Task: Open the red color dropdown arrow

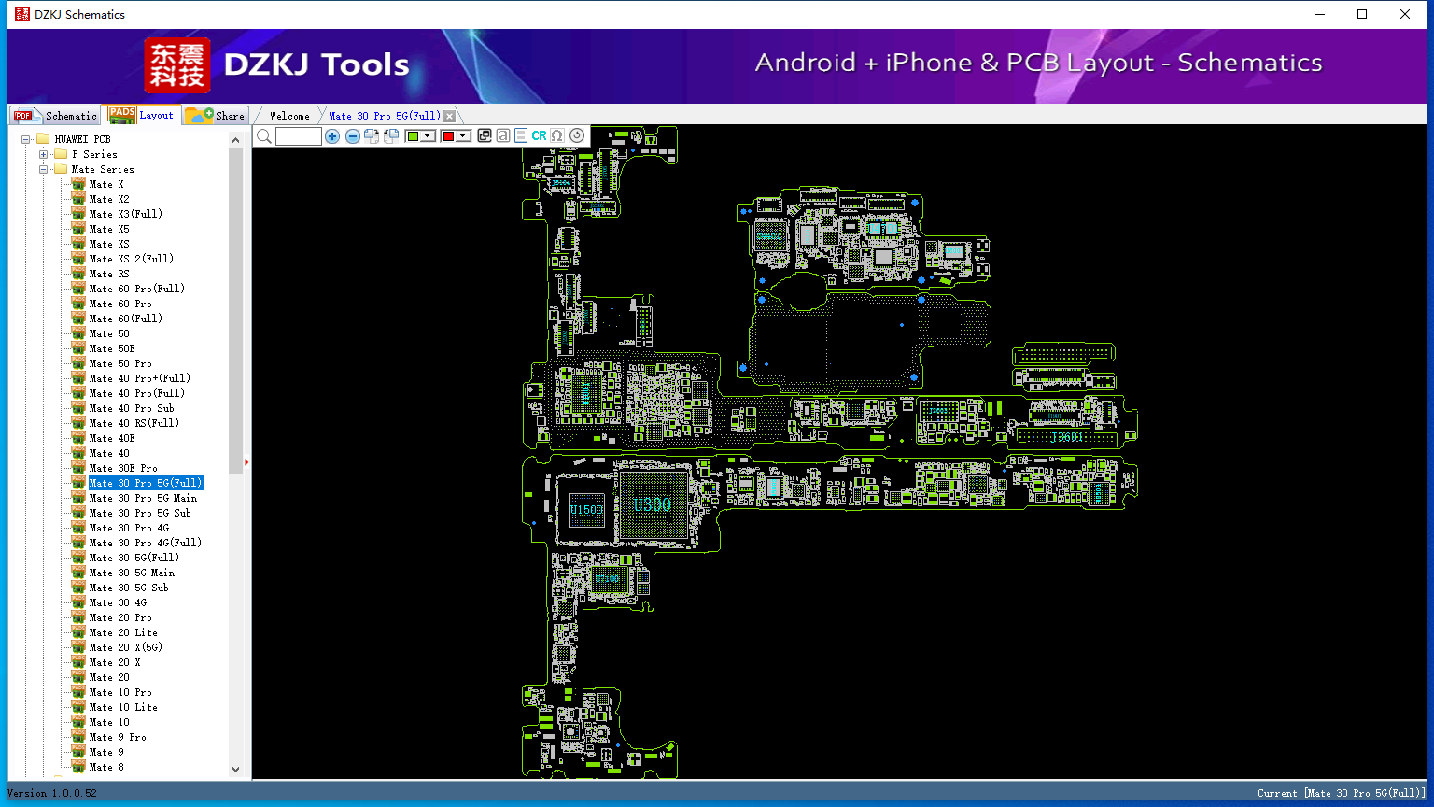Action: (463, 136)
